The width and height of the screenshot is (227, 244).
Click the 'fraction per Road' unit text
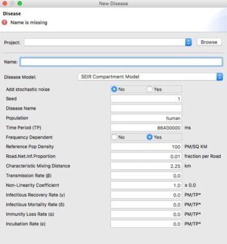pyautogui.click(x=203, y=156)
